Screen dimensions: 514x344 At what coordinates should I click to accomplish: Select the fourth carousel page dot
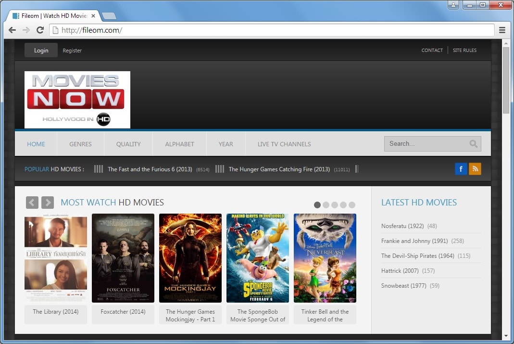point(343,205)
